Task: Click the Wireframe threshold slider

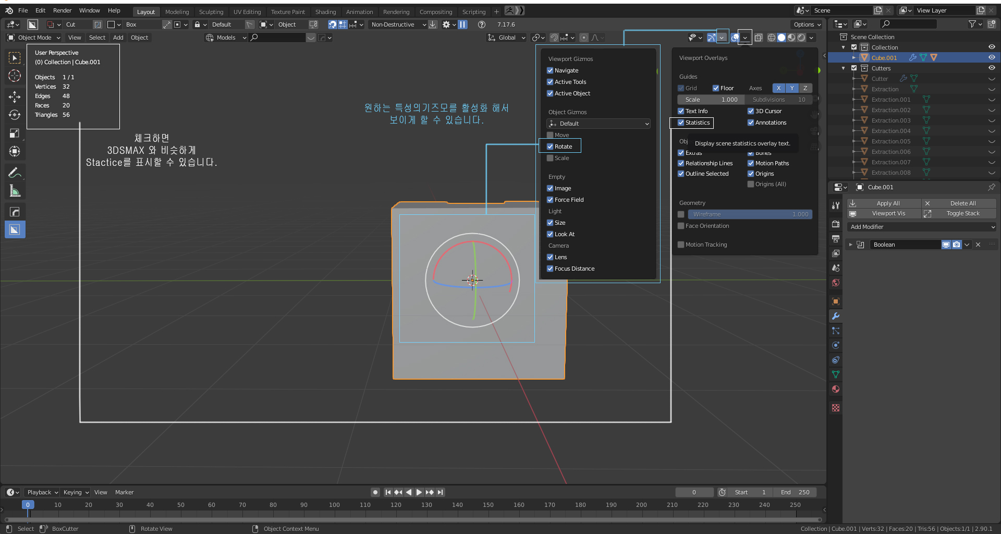Action: coord(750,214)
